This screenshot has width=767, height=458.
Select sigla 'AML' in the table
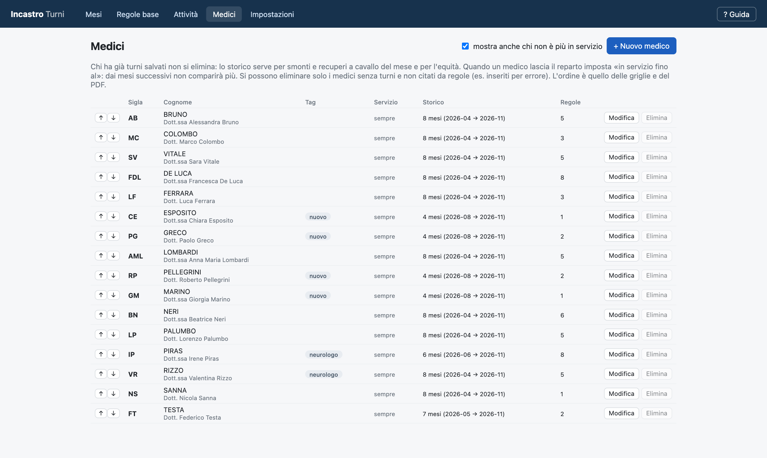pos(136,256)
